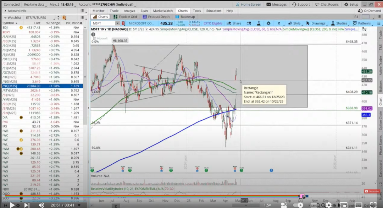This screenshot has height=208, width=383.
Task: Select the $DJI watchlist row
Action: coord(42,28)
